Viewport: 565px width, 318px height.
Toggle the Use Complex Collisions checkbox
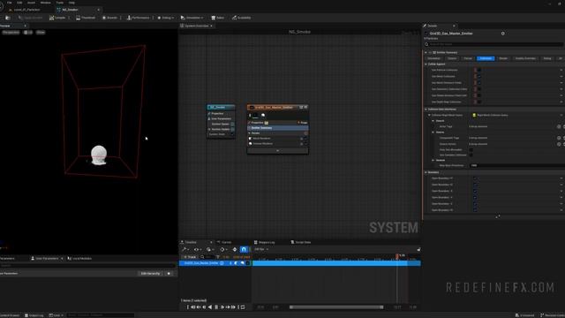coord(471,155)
